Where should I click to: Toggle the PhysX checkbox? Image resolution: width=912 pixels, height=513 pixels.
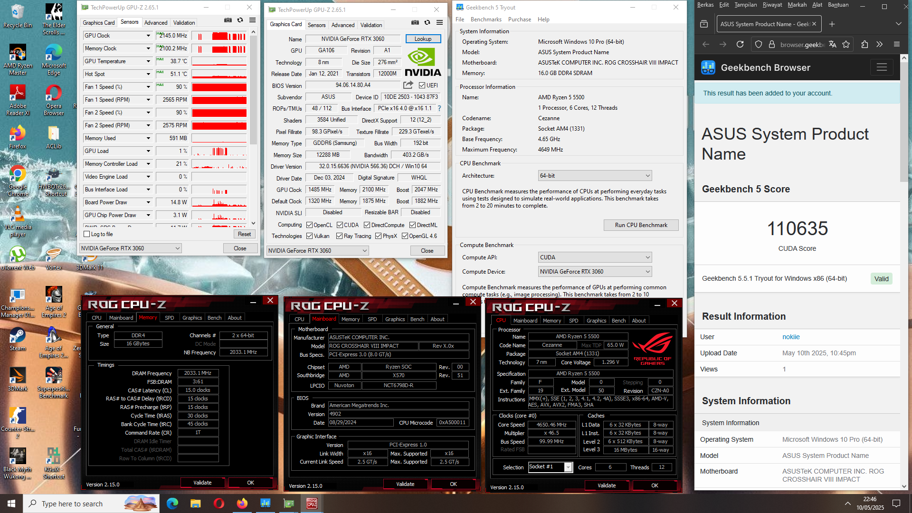pyautogui.click(x=378, y=236)
